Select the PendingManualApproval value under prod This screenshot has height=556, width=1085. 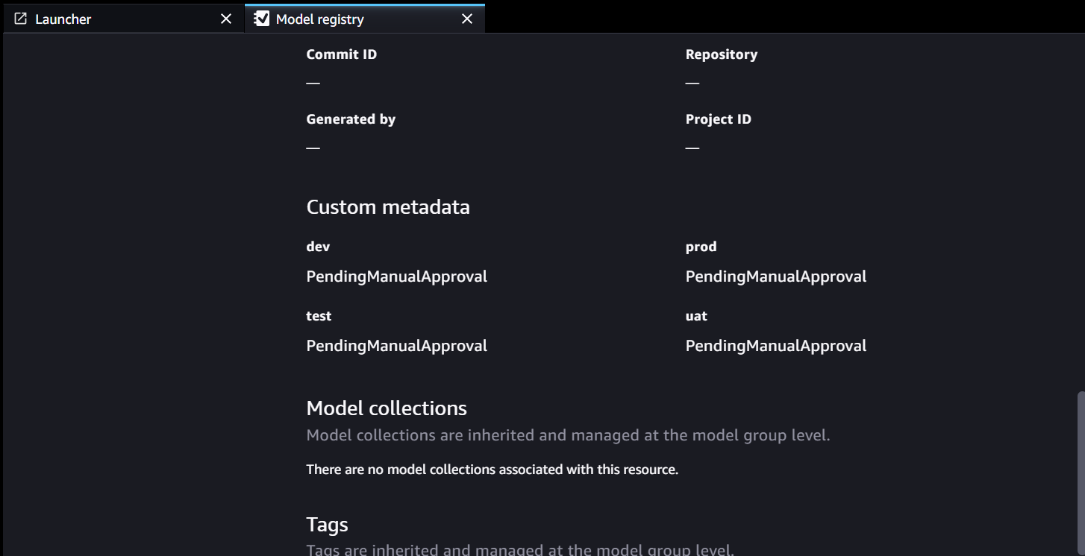776,276
